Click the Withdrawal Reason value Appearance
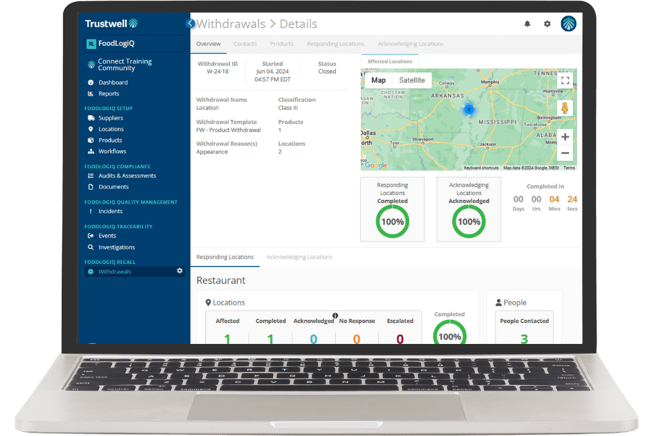Image resolution: width=654 pixels, height=436 pixels. coord(212,152)
